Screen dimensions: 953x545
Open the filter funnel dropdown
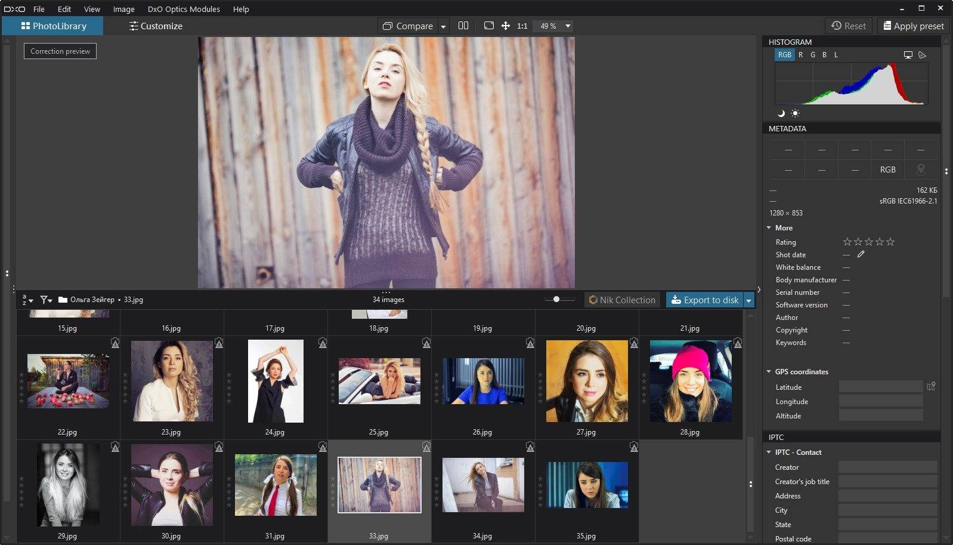46,300
